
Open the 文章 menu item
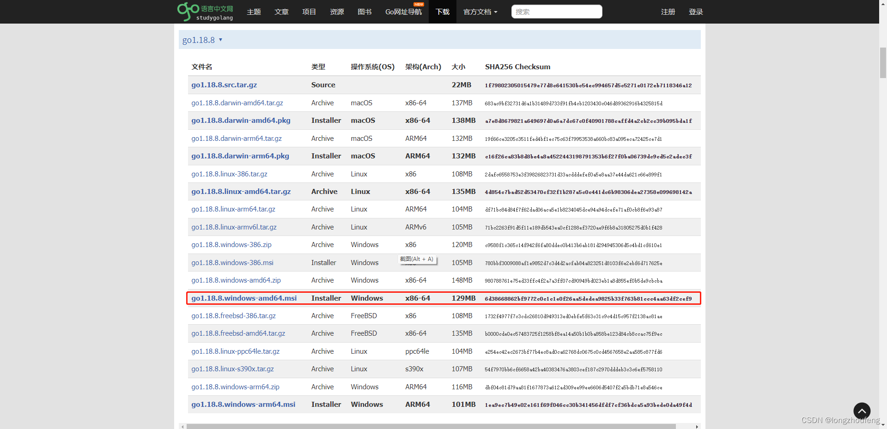coord(281,12)
